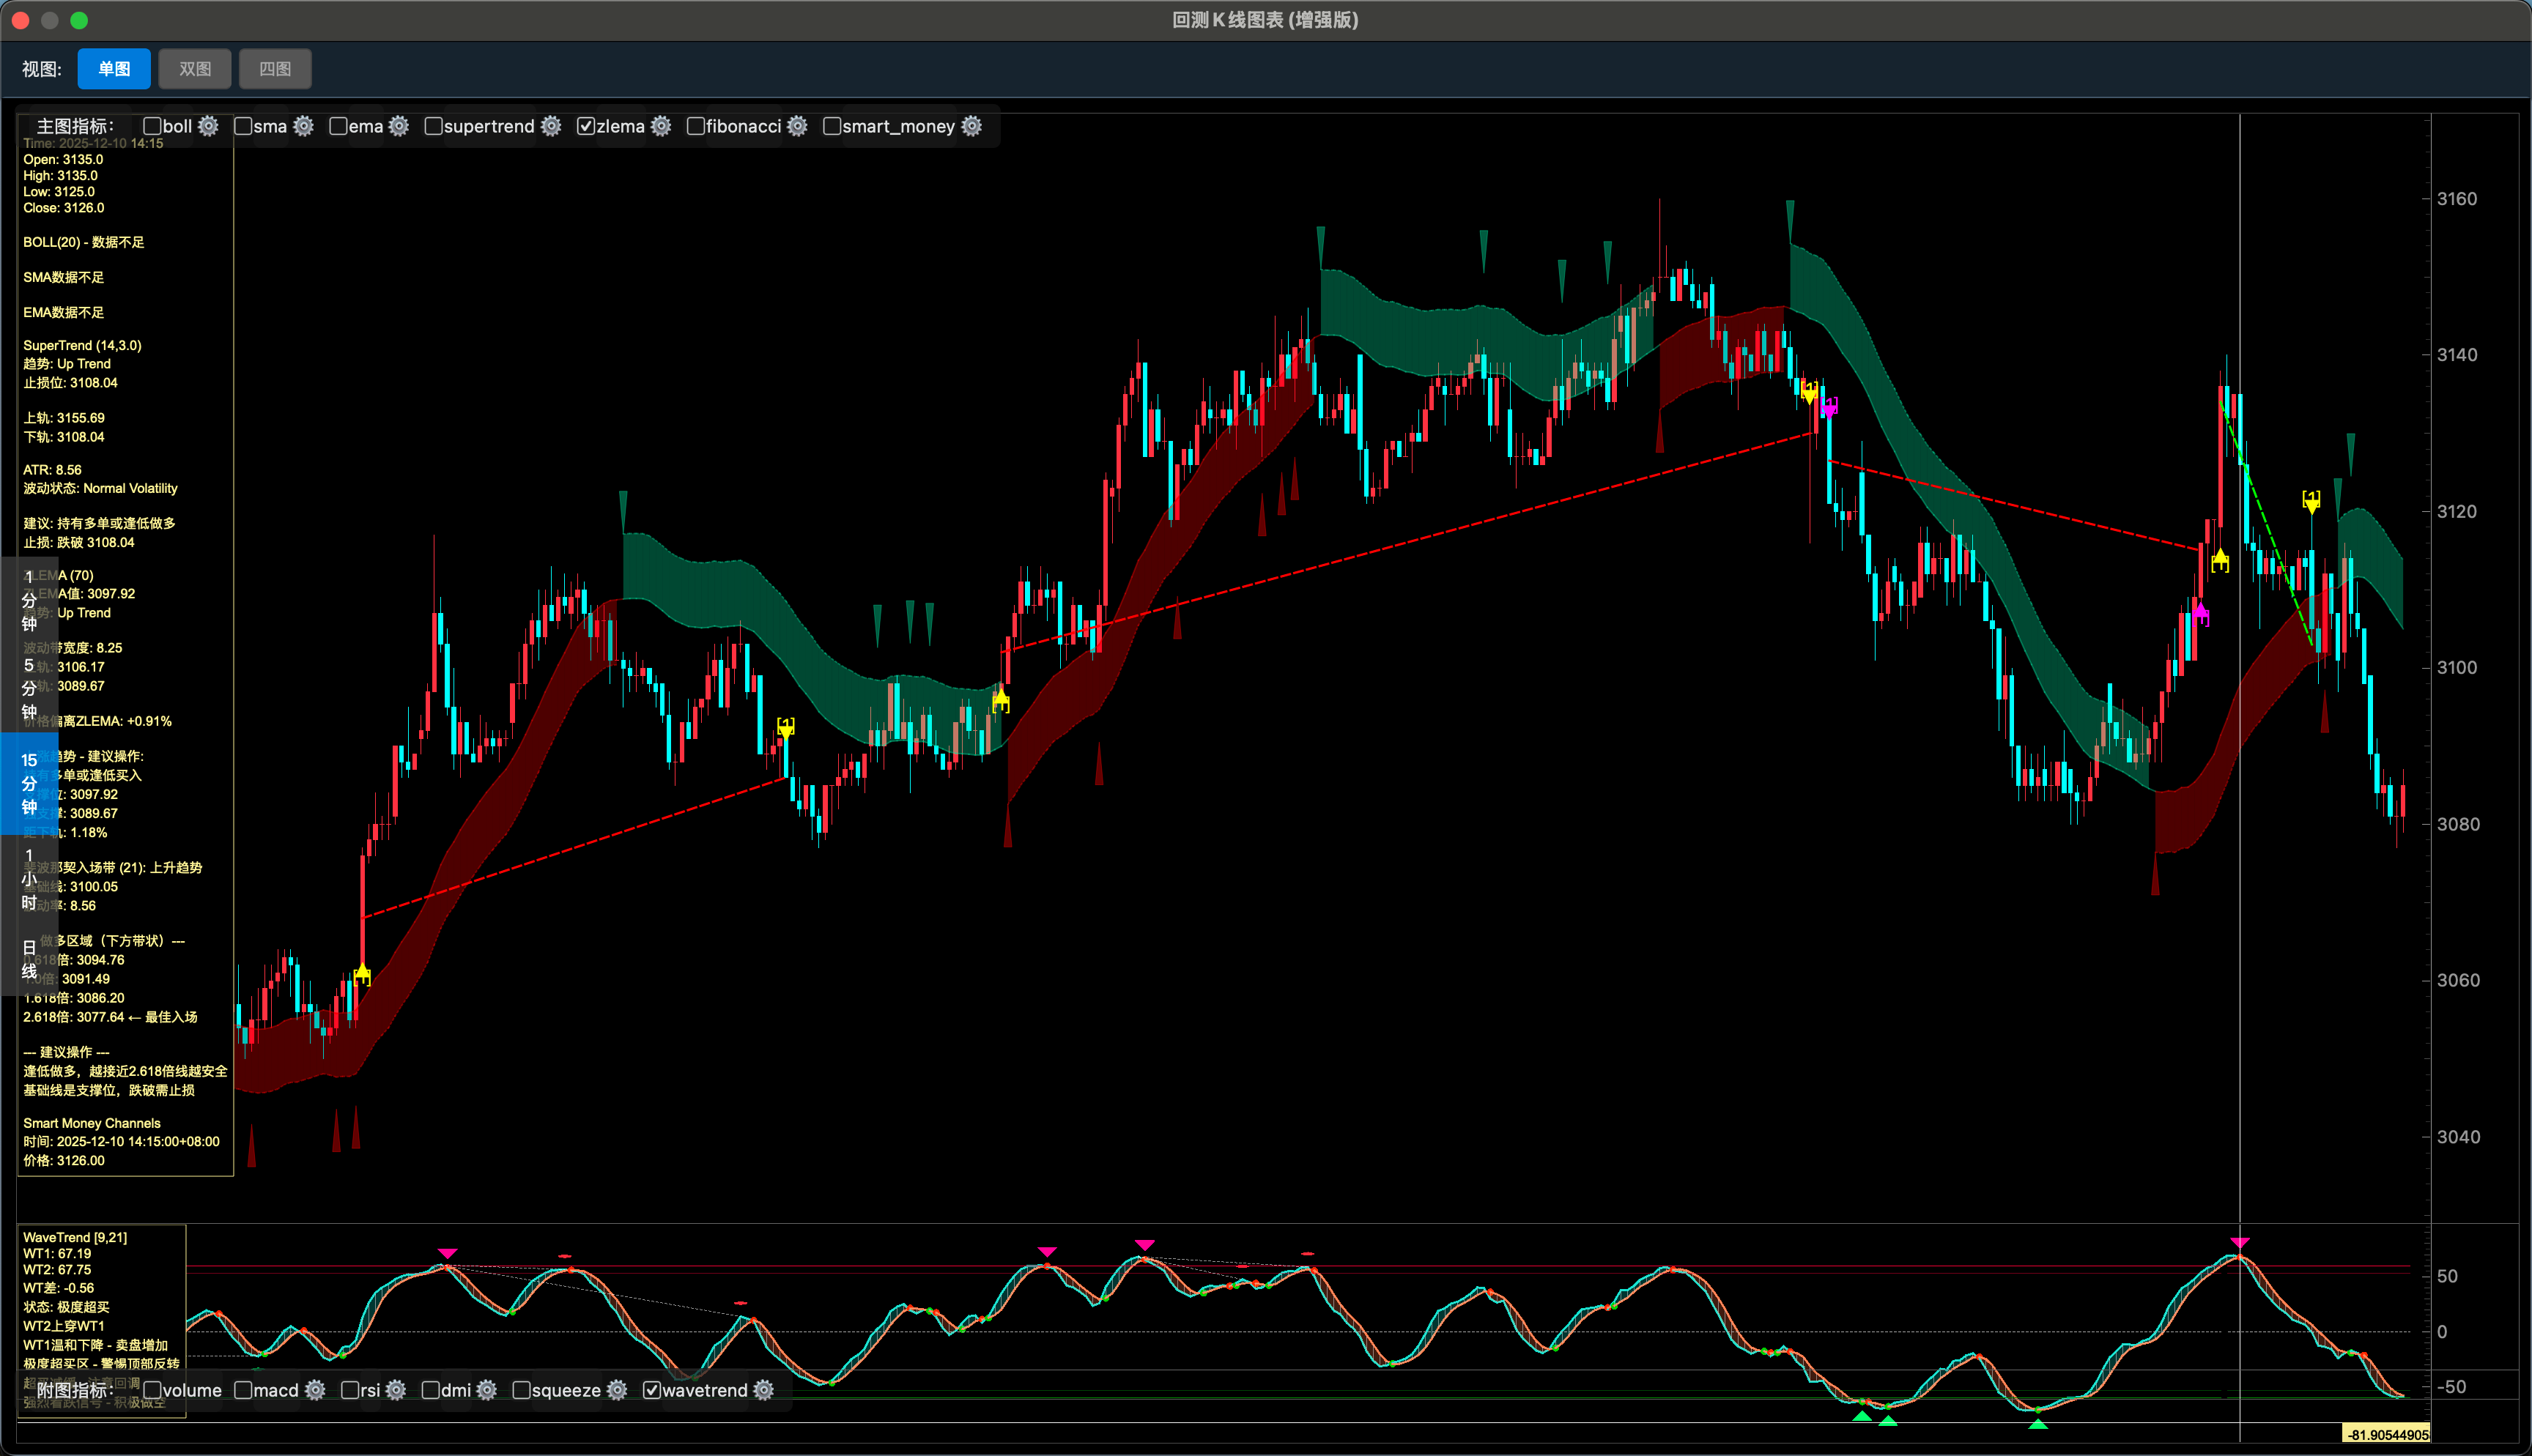Open squeeze settings gear icon
The image size is (2532, 1456).
pyautogui.click(x=617, y=1390)
